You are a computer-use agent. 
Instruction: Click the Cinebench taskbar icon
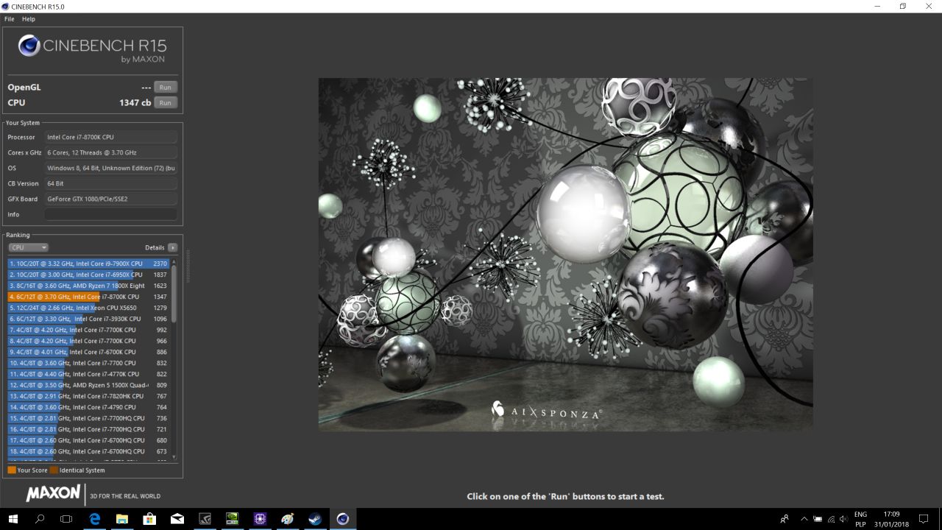[x=342, y=519]
